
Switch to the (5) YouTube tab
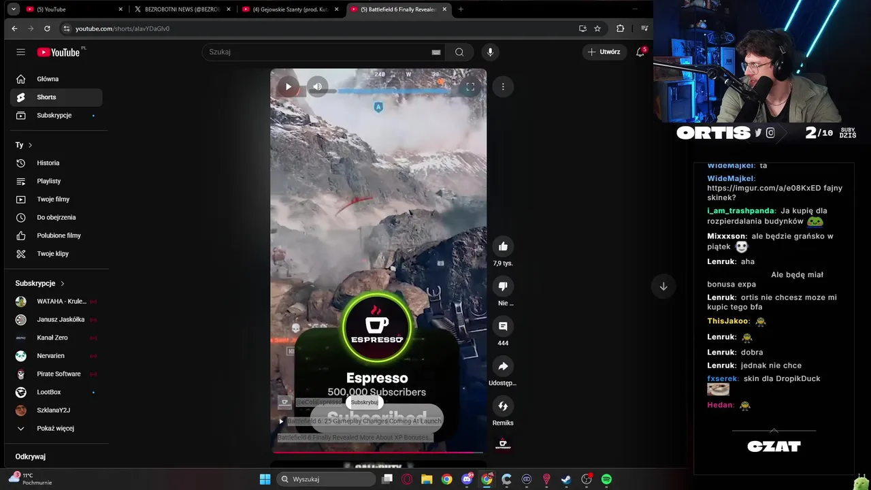tap(73, 10)
